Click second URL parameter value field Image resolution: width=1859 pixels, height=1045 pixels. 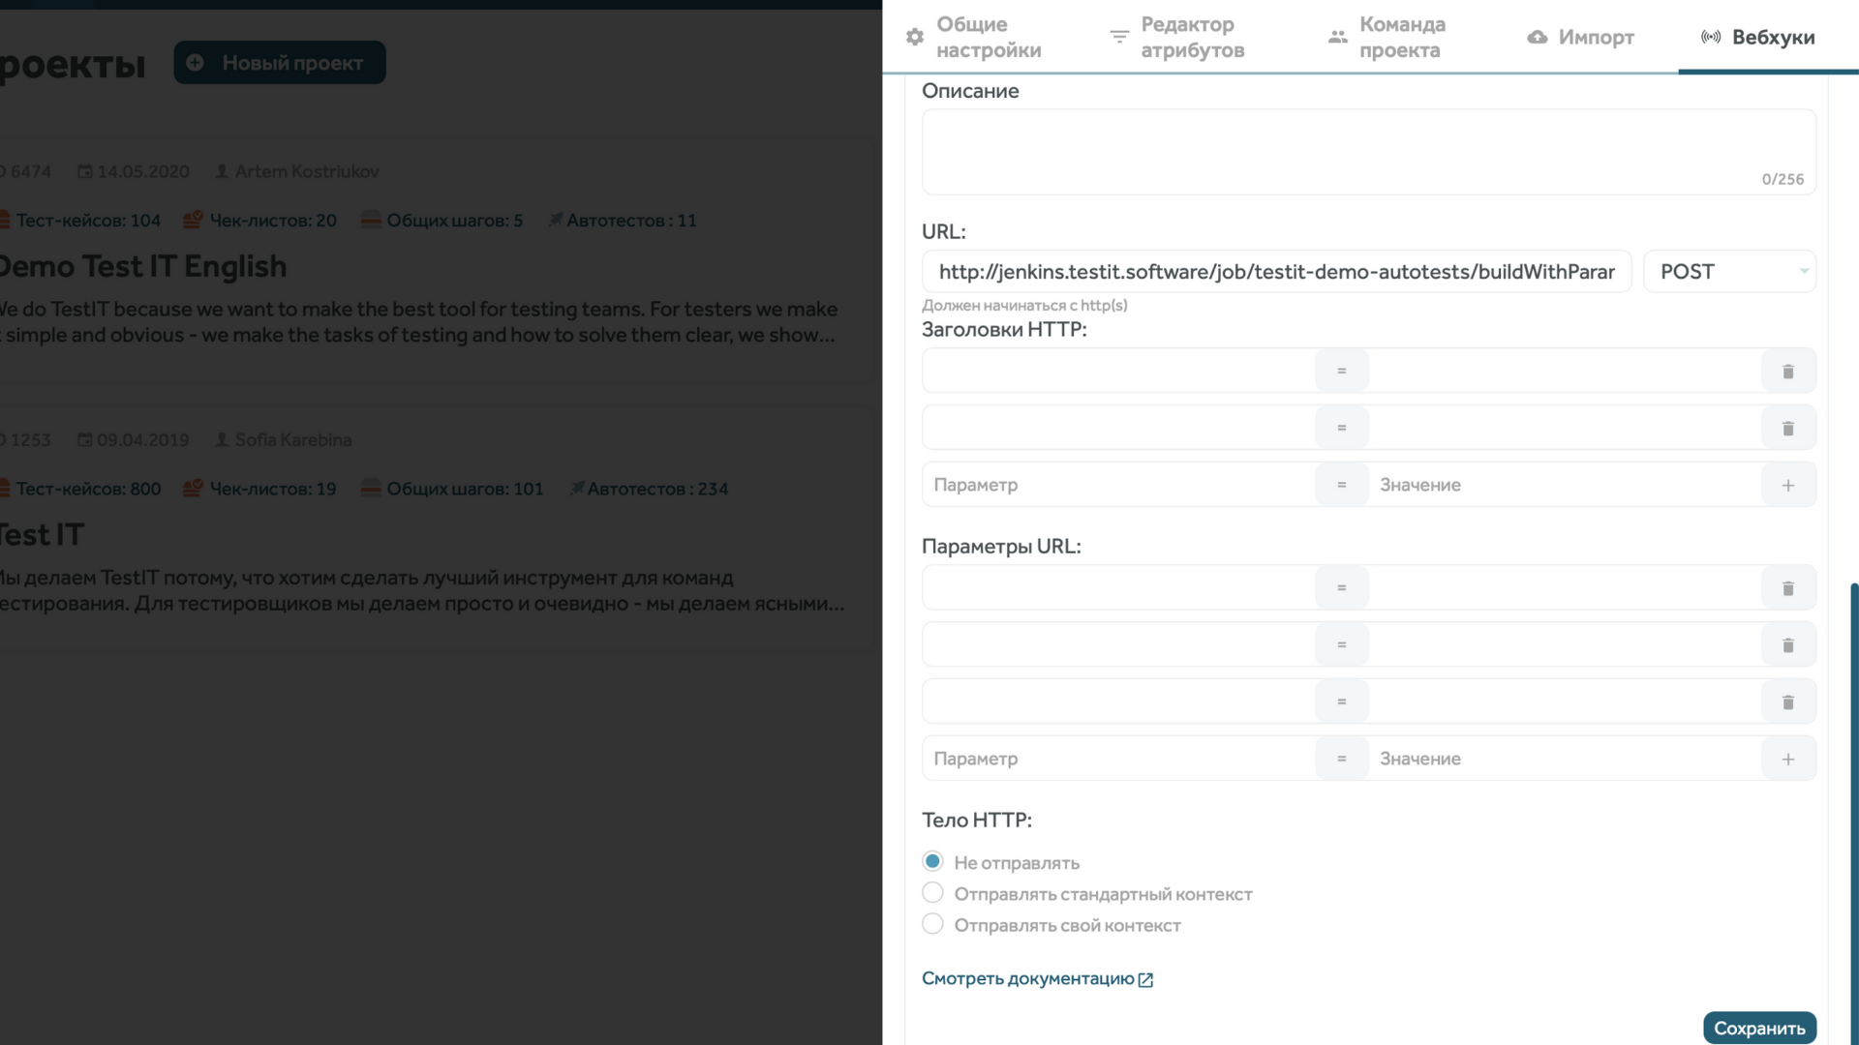[1564, 644]
